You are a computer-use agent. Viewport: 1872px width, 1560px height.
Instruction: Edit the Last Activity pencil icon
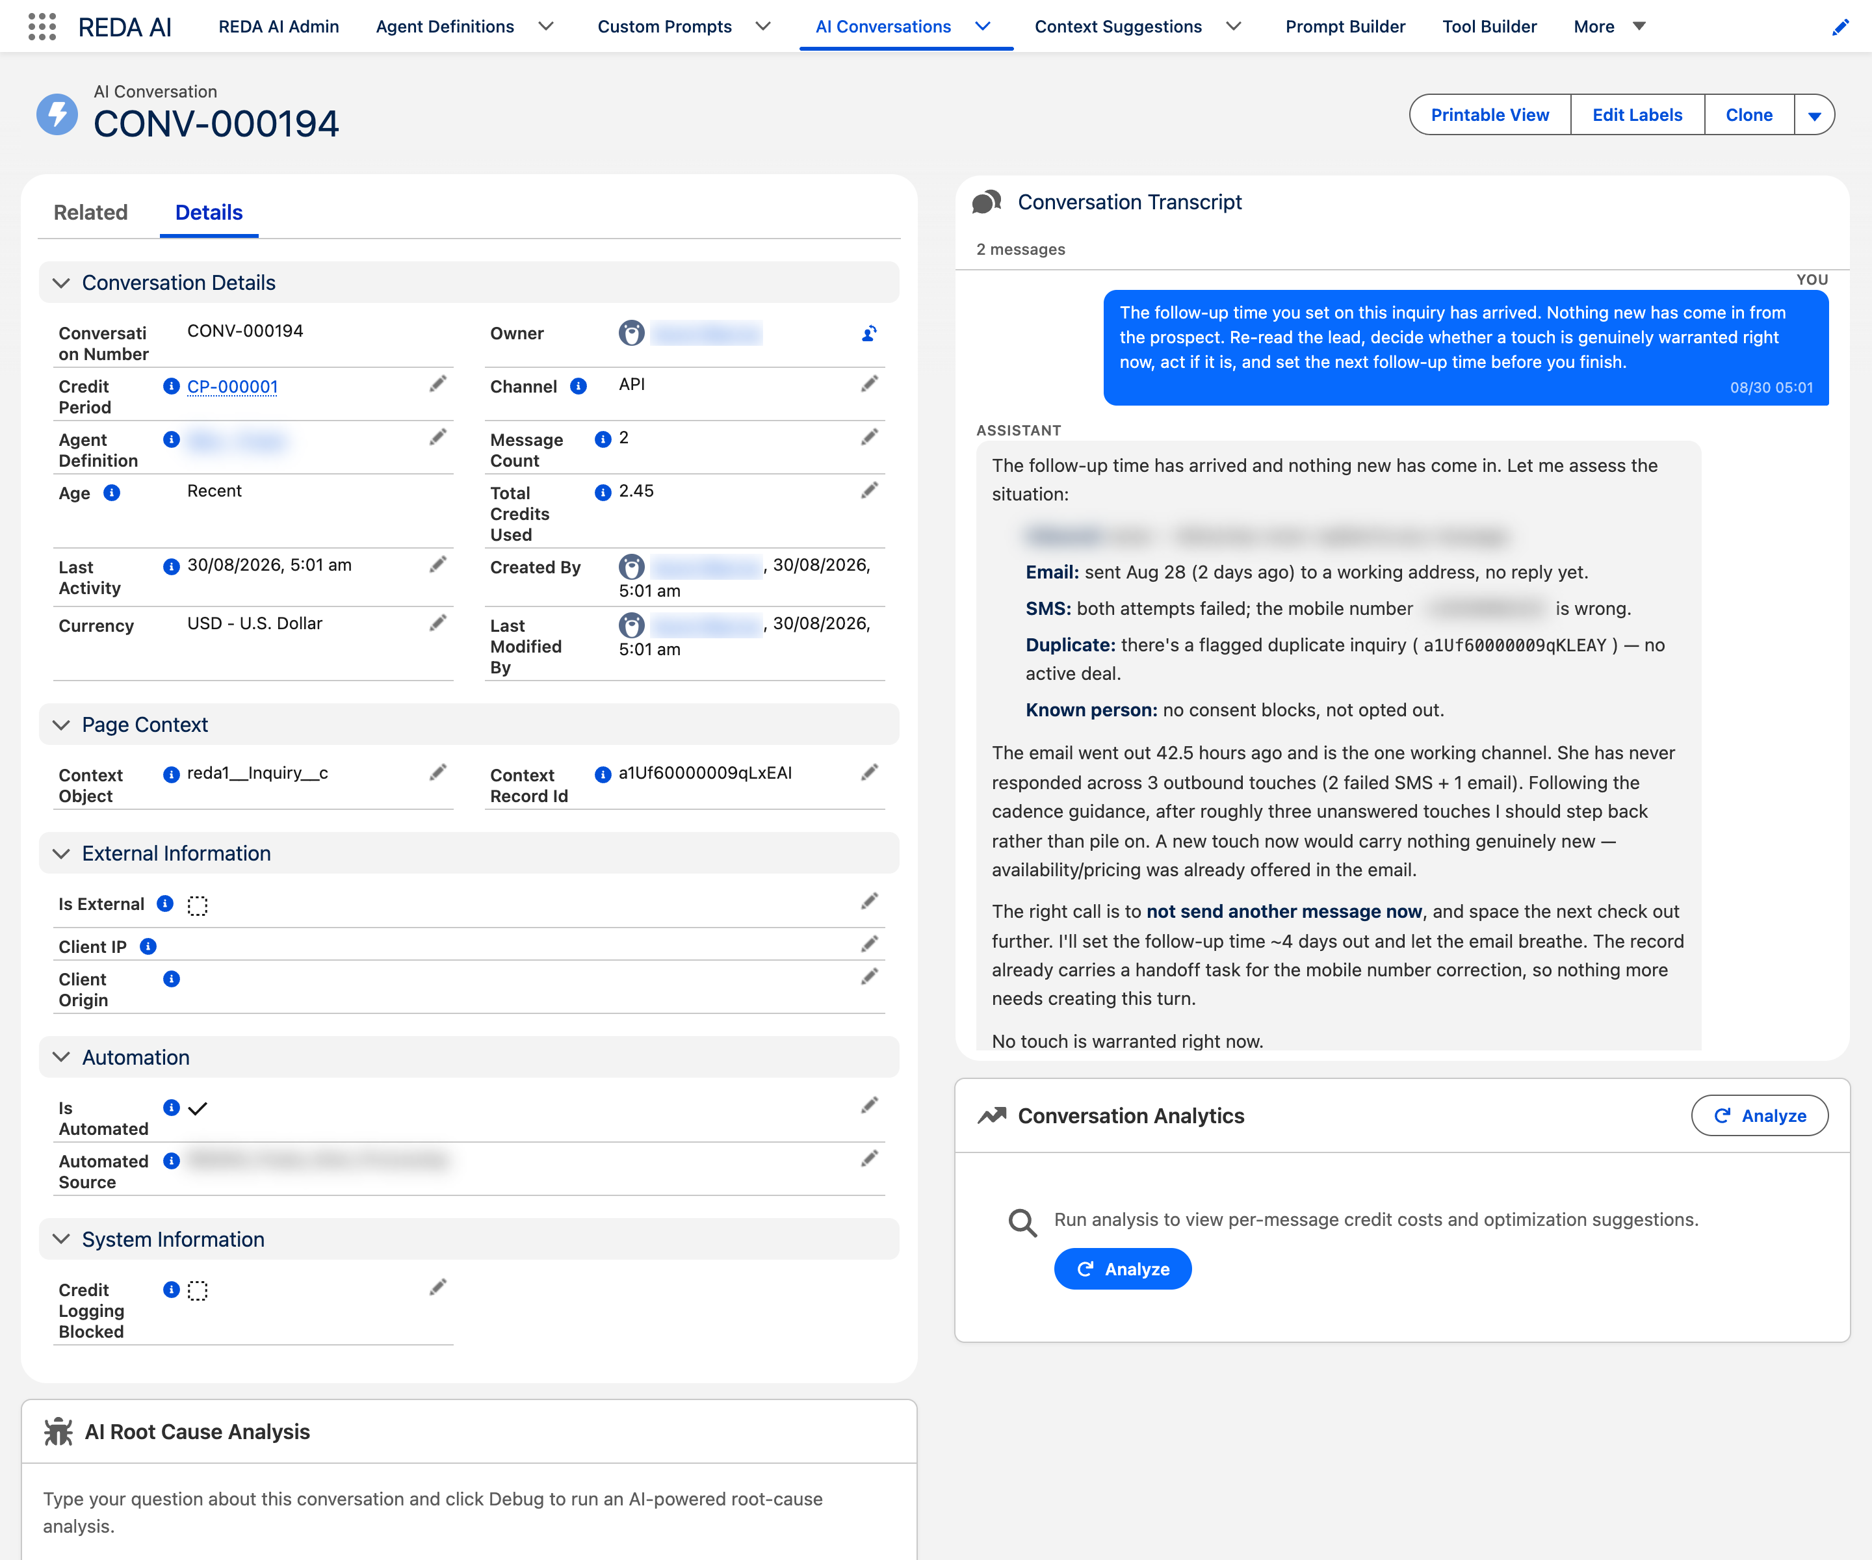[x=437, y=565]
